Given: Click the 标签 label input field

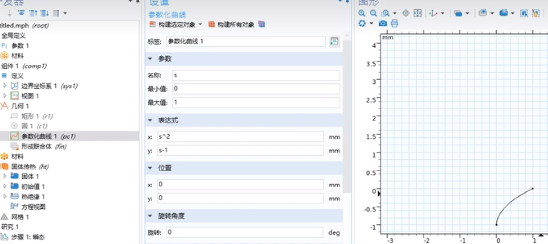Looking at the screenshot, I should [246, 41].
